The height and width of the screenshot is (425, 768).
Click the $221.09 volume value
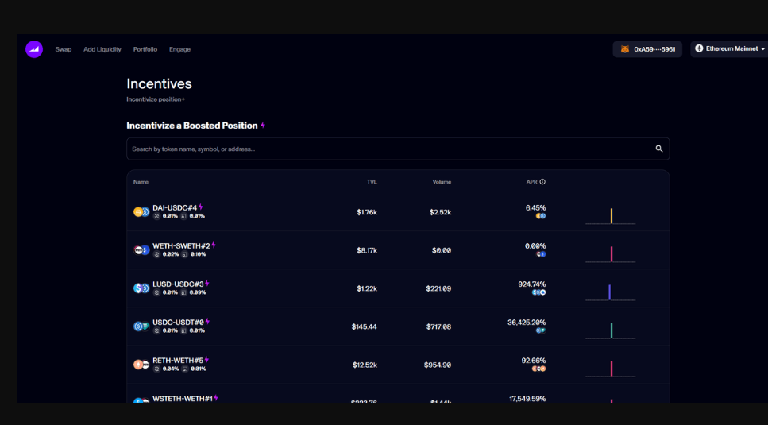tap(439, 288)
